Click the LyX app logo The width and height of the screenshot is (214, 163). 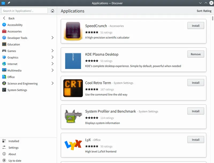73,145
